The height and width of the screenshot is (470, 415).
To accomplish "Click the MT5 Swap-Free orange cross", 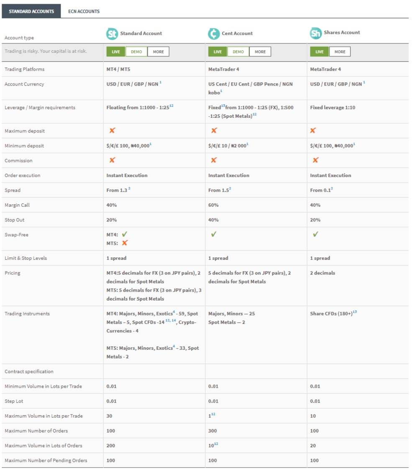I will click(125, 243).
